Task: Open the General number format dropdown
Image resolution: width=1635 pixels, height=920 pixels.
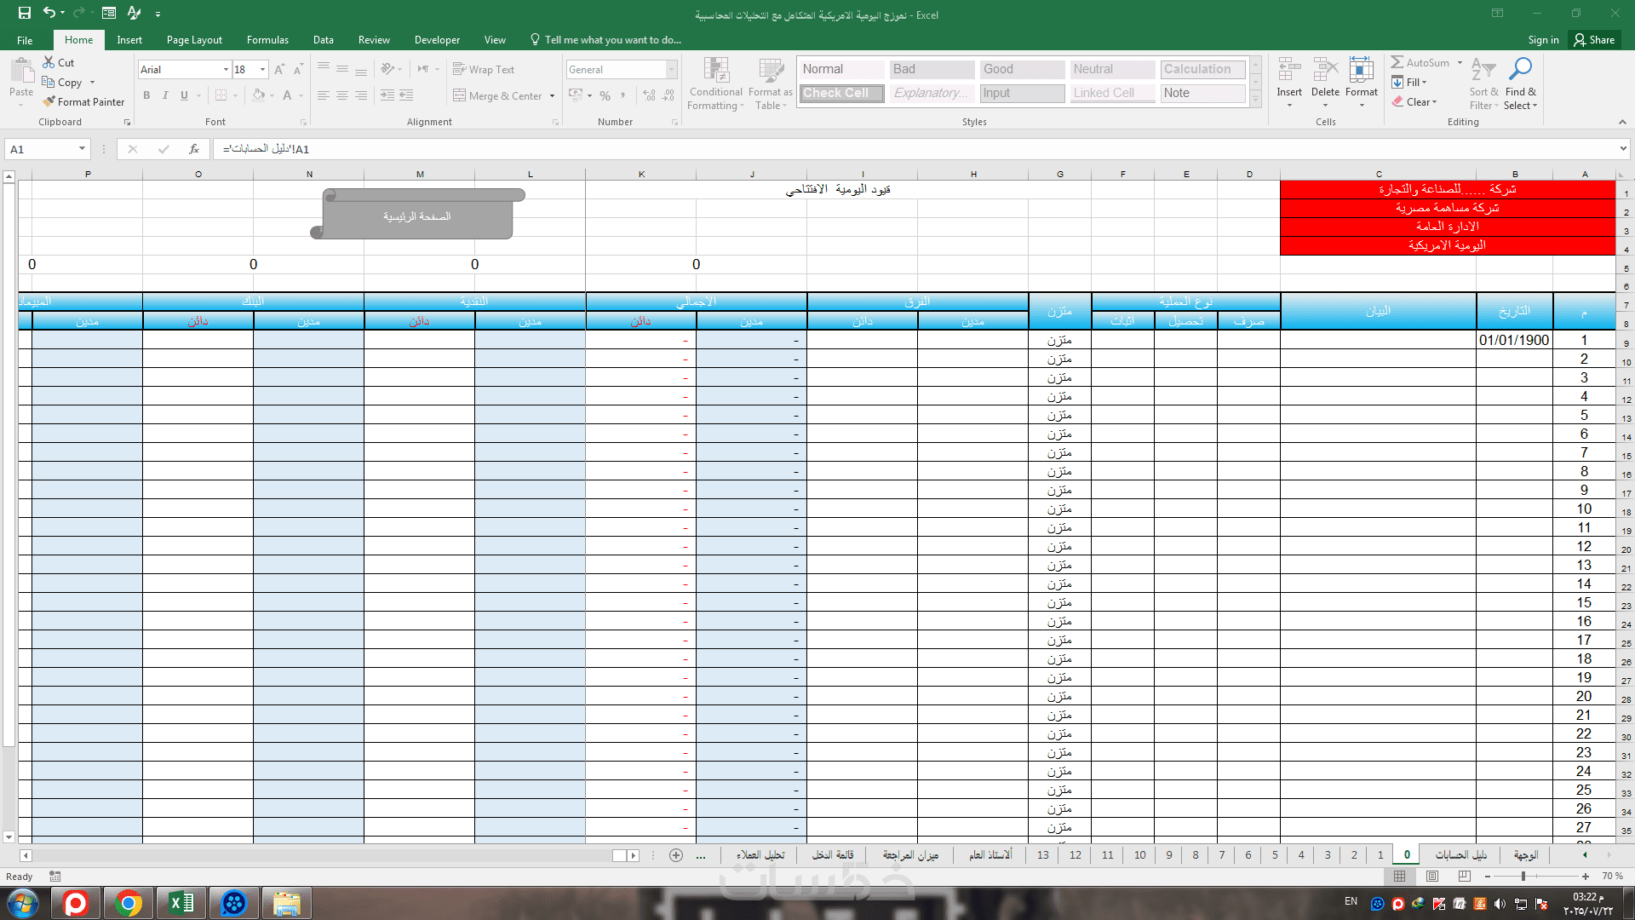Action: click(671, 70)
